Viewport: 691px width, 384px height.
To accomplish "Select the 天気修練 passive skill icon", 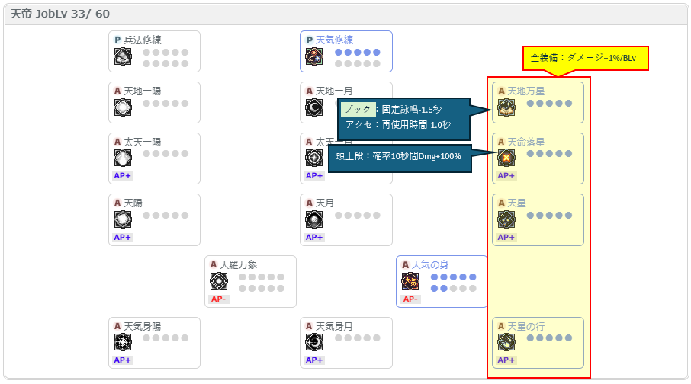I will pos(314,56).
